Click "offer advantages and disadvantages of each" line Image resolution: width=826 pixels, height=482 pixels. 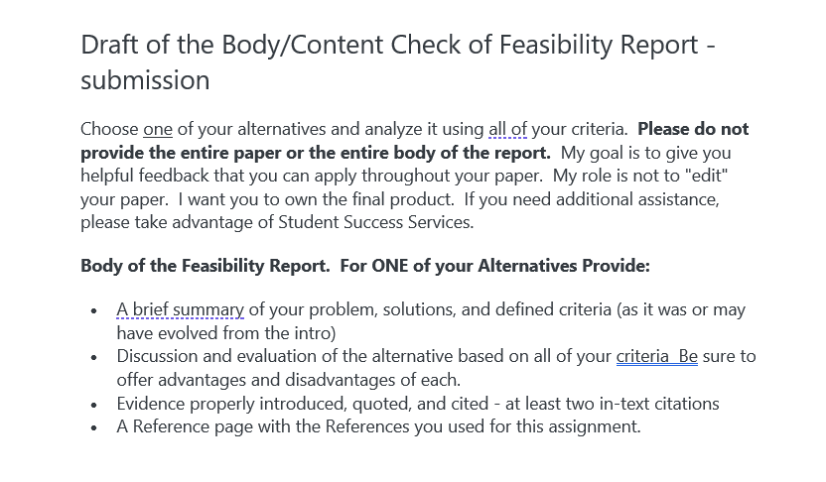pyautogui.click(x=289, y=380)
